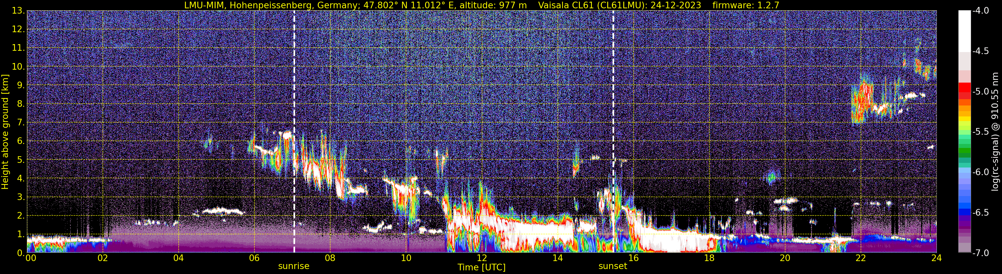Click the height axis tick label 3.
The width and height of the screenshot is (1002, 274).
click(x=20, y=197)
